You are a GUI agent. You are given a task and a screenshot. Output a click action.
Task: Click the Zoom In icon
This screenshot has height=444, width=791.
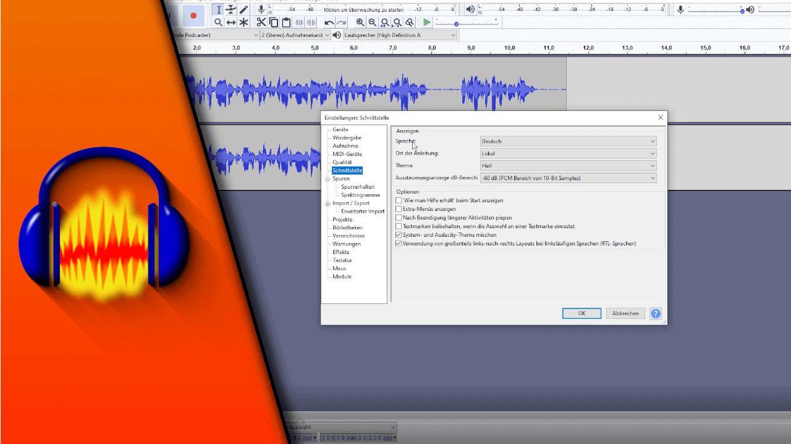360,22
